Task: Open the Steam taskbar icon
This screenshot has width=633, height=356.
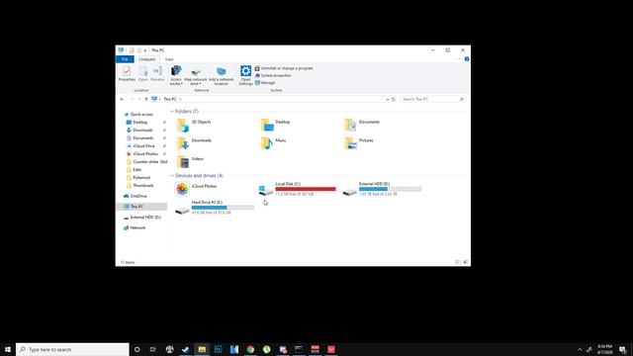Action: tap(185, 349)
